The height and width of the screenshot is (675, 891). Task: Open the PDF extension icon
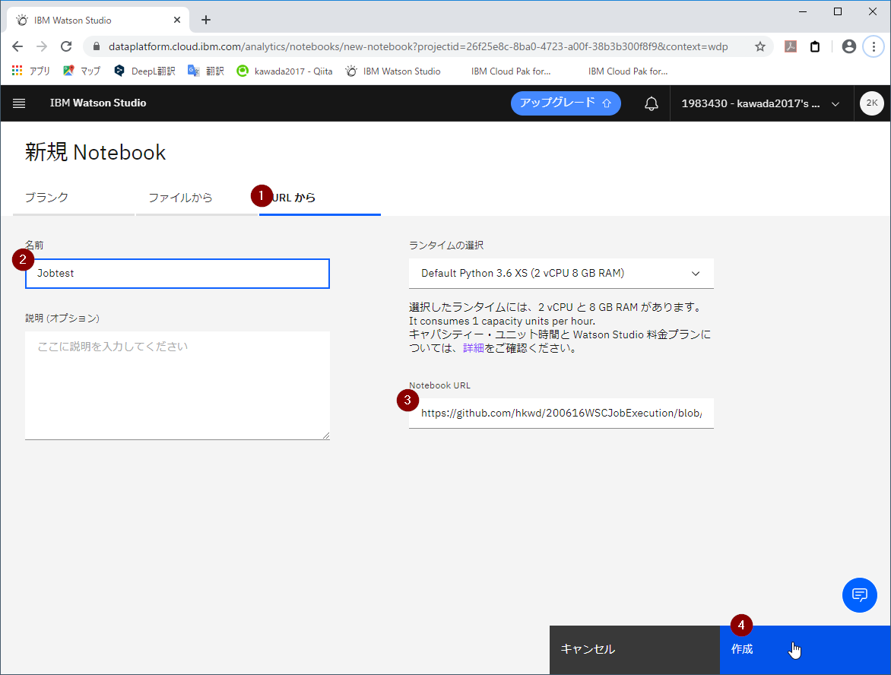click(791, 46)
